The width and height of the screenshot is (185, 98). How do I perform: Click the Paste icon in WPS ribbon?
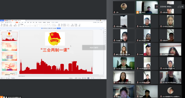1,24
